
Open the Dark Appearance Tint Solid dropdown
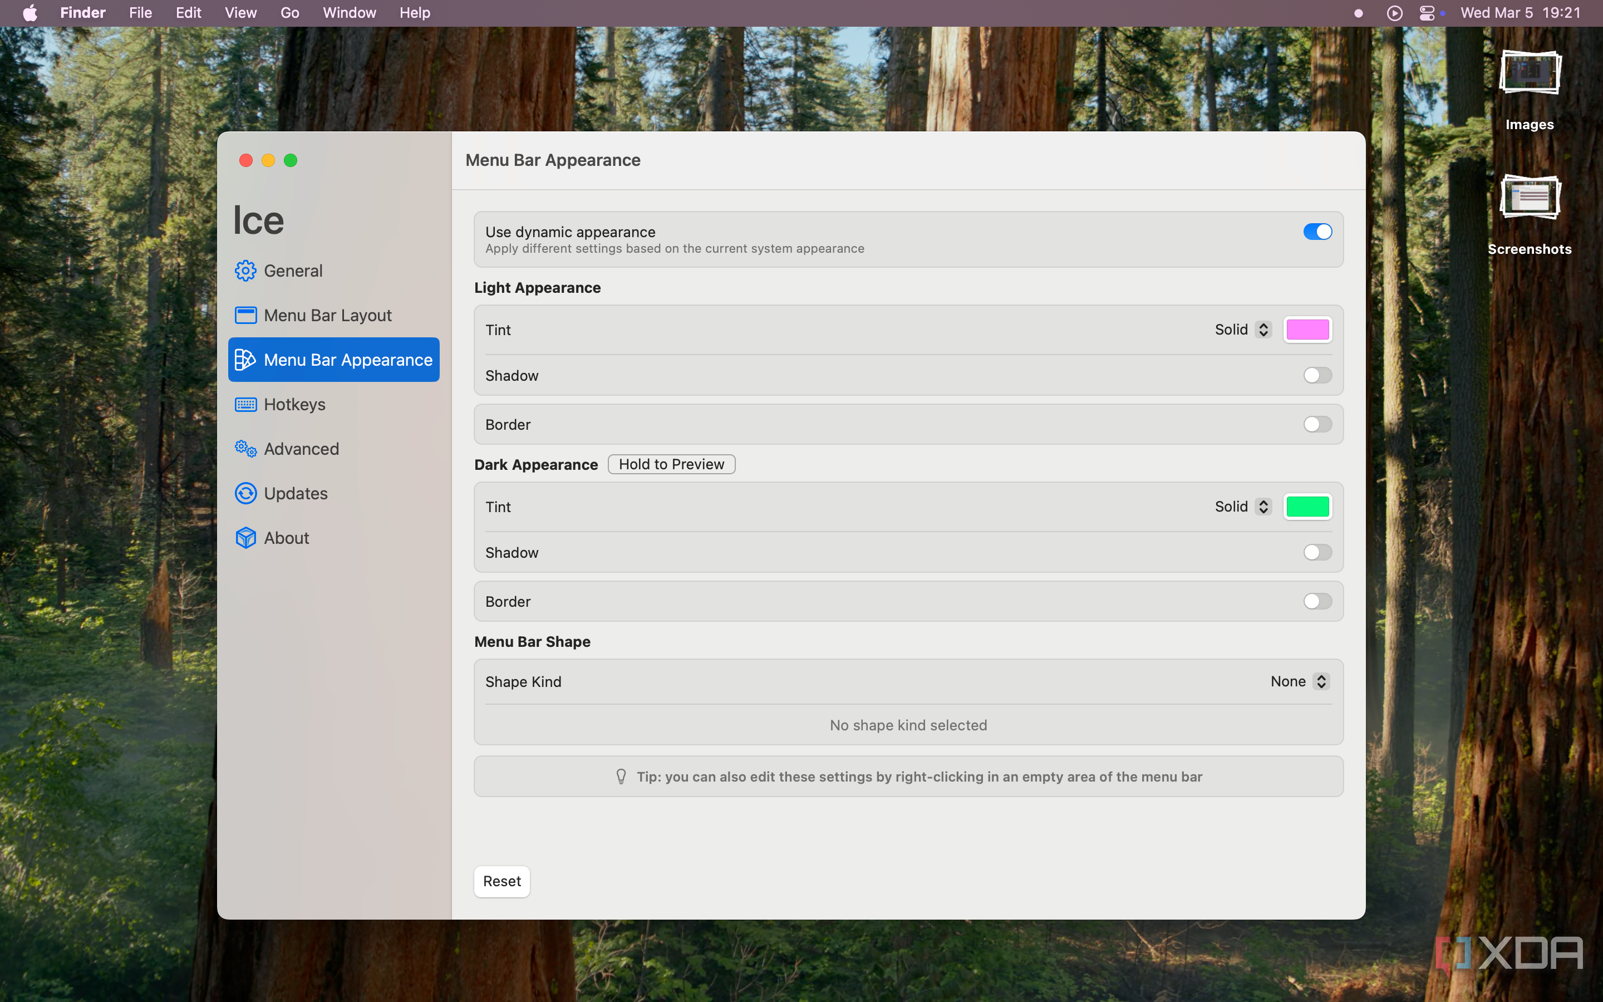pyautogui.click(x=1243, y=507)
